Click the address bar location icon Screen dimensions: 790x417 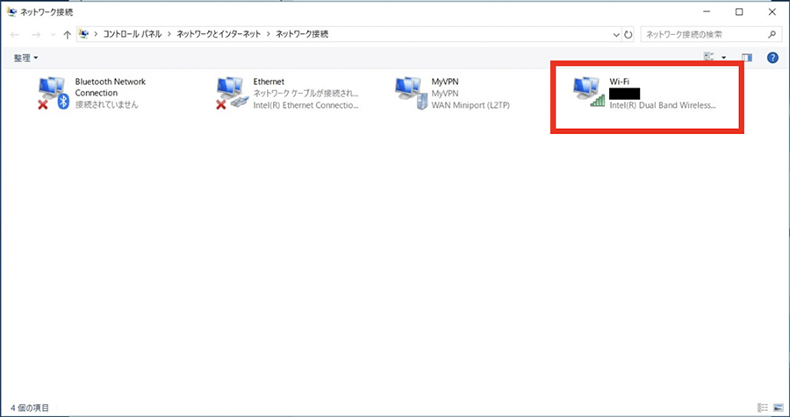click(x=84, y=34)
